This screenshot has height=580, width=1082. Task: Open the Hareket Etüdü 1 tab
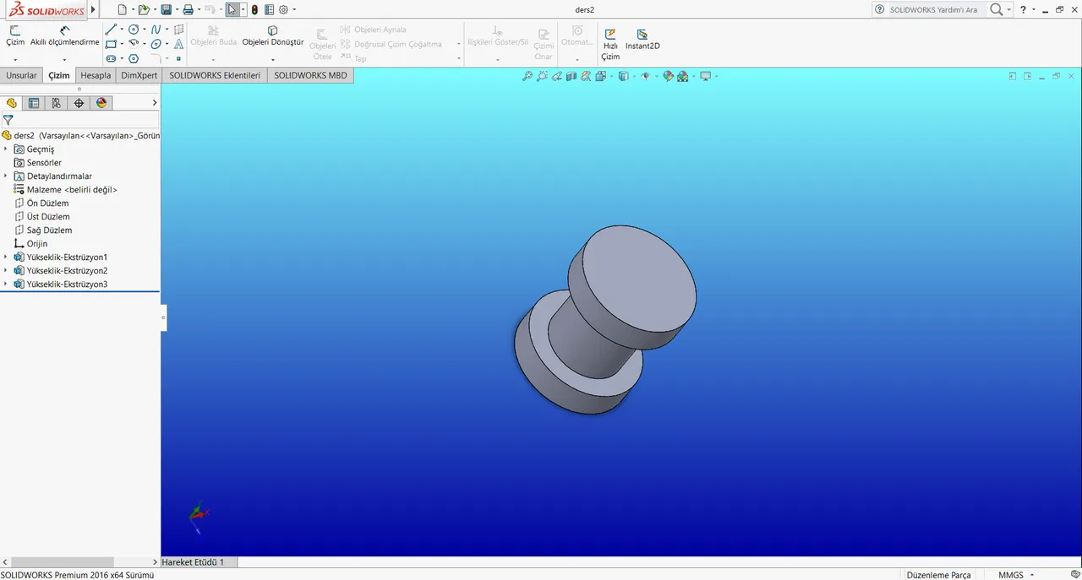tap(193, 561)
